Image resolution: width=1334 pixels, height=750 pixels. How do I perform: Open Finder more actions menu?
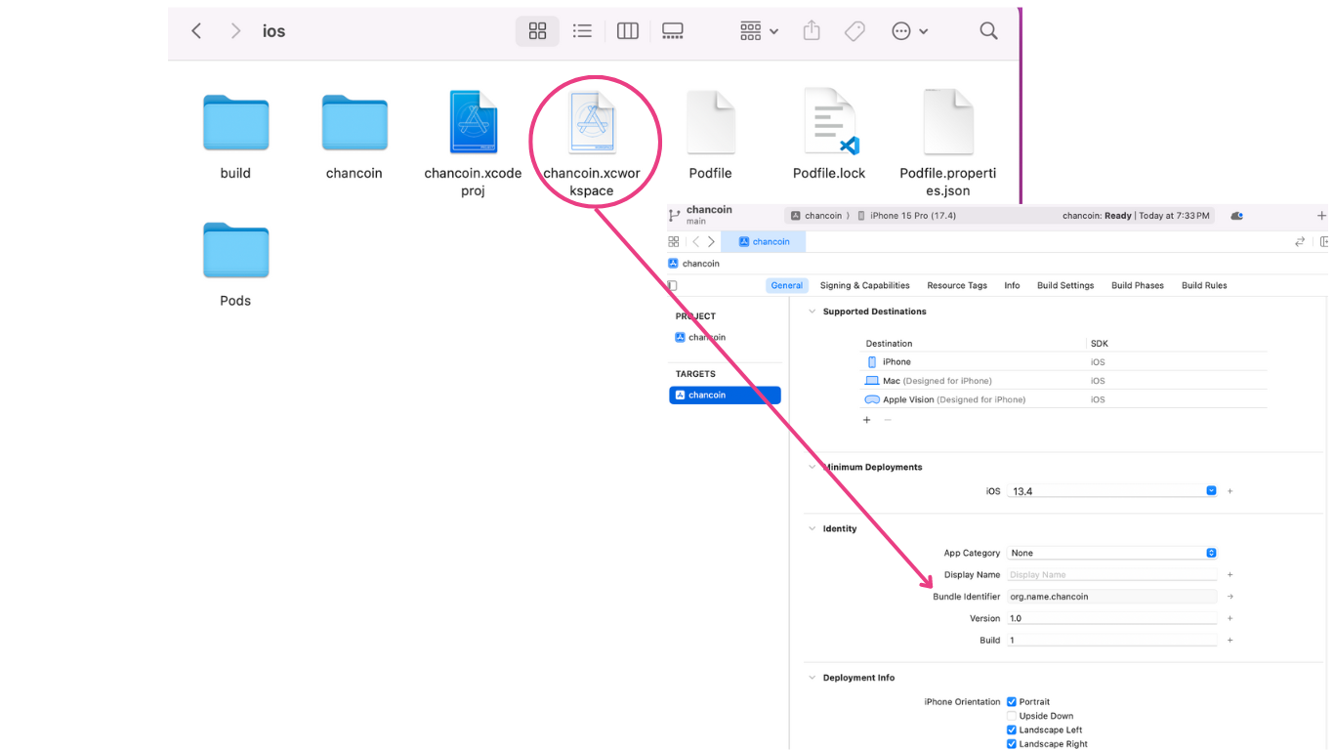point(909,31)
